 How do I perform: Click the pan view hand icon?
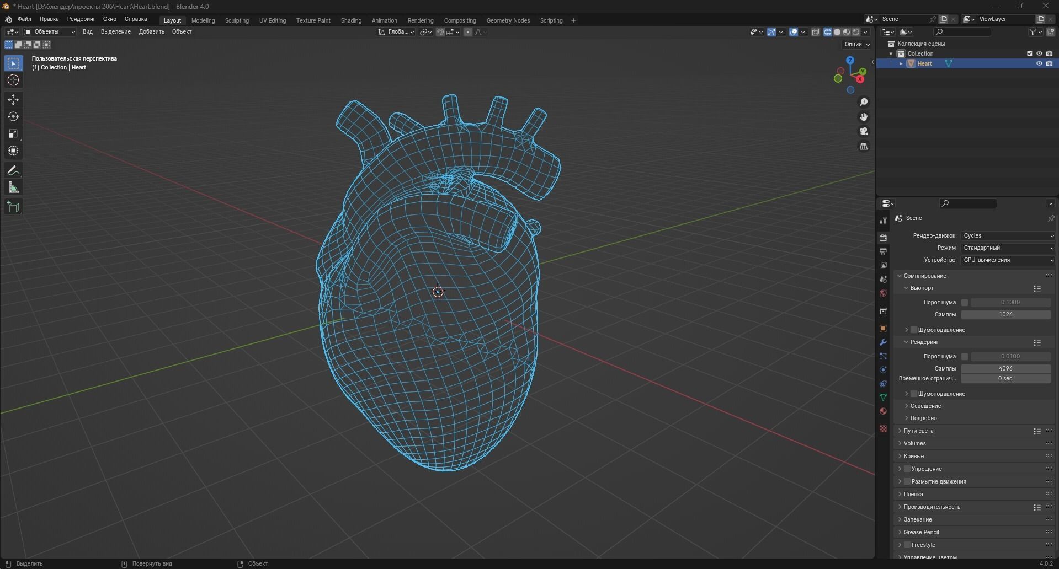(x=864, y=117)
